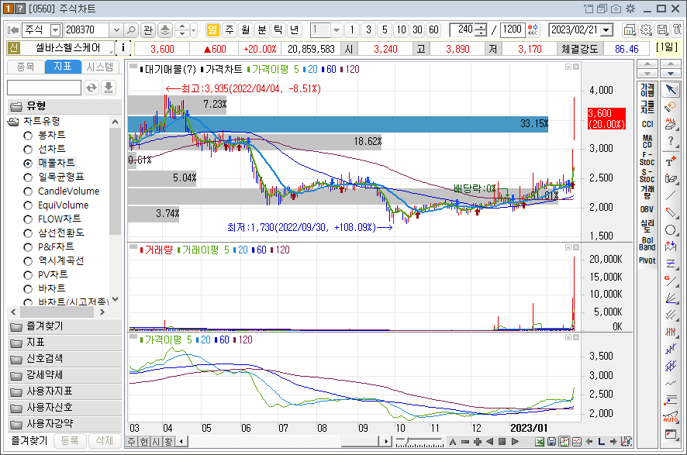
Task: Select the 월 monthly period button
Action: tap(245, 29)
